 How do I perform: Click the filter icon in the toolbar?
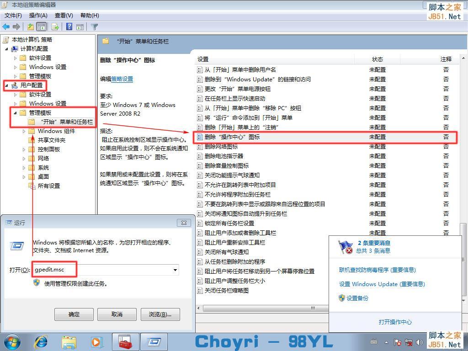pyautogui.click(x=94, y=27)
